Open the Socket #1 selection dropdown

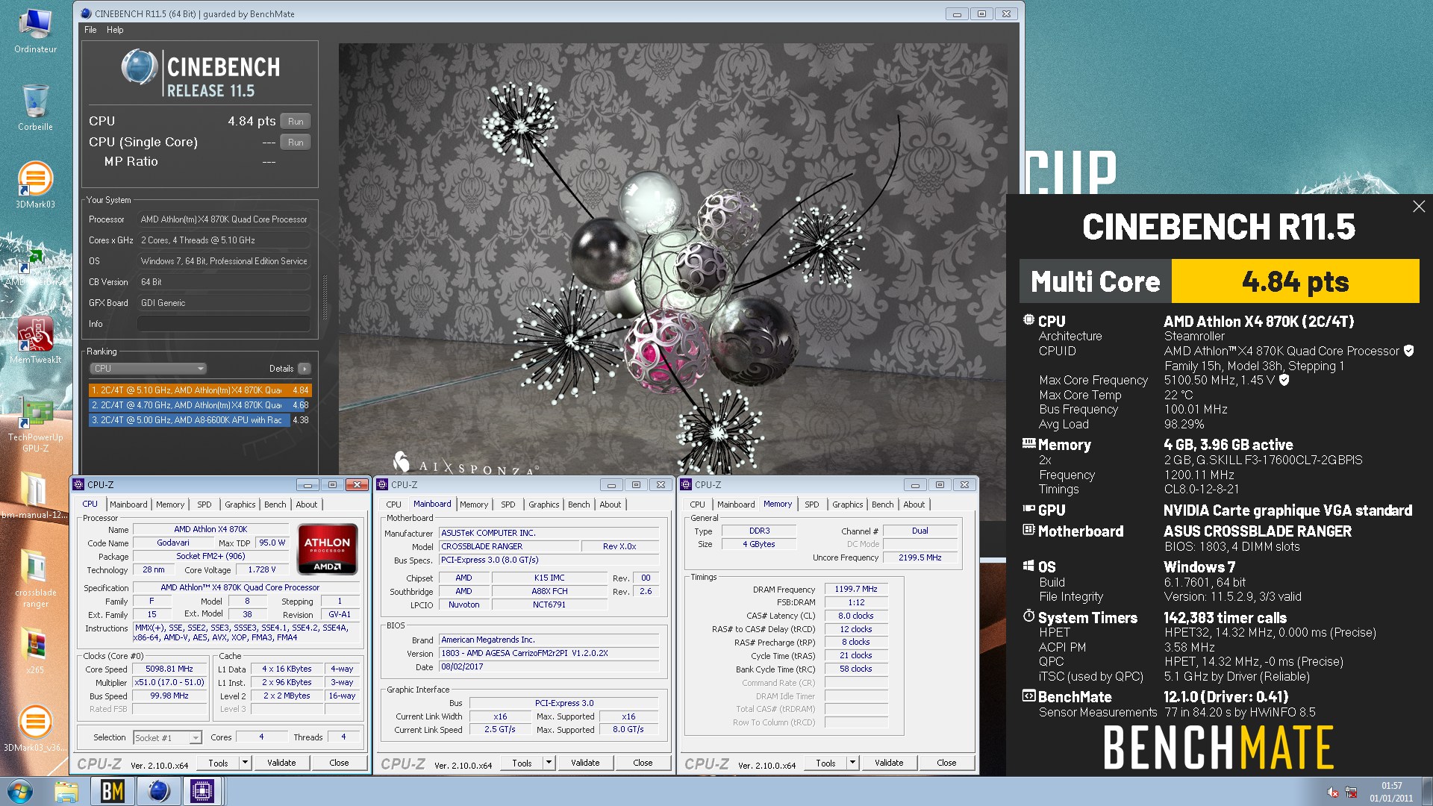167,738
